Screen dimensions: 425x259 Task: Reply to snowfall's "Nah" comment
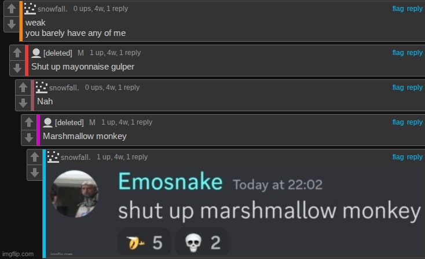click(x=415, y=87)
